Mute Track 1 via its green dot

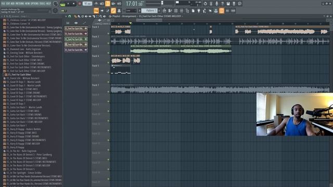click(x=108, y=33)
